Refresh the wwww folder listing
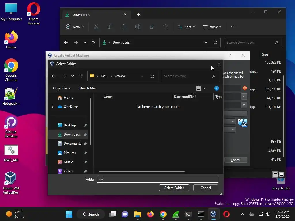The height and width of the screenshot is (221, 295). pyautogui.click(x=152, y=76)
